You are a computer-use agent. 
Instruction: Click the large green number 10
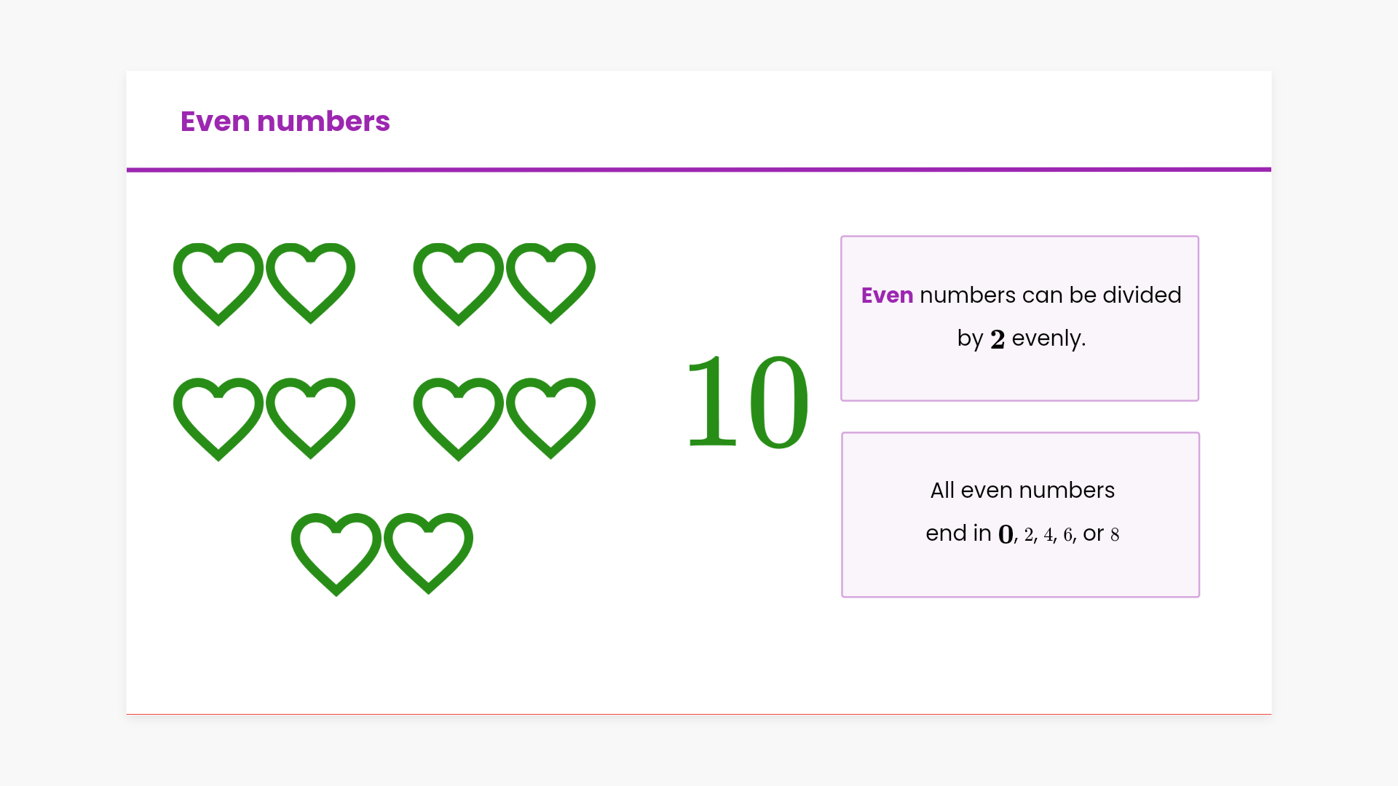[x=748, y=402]
